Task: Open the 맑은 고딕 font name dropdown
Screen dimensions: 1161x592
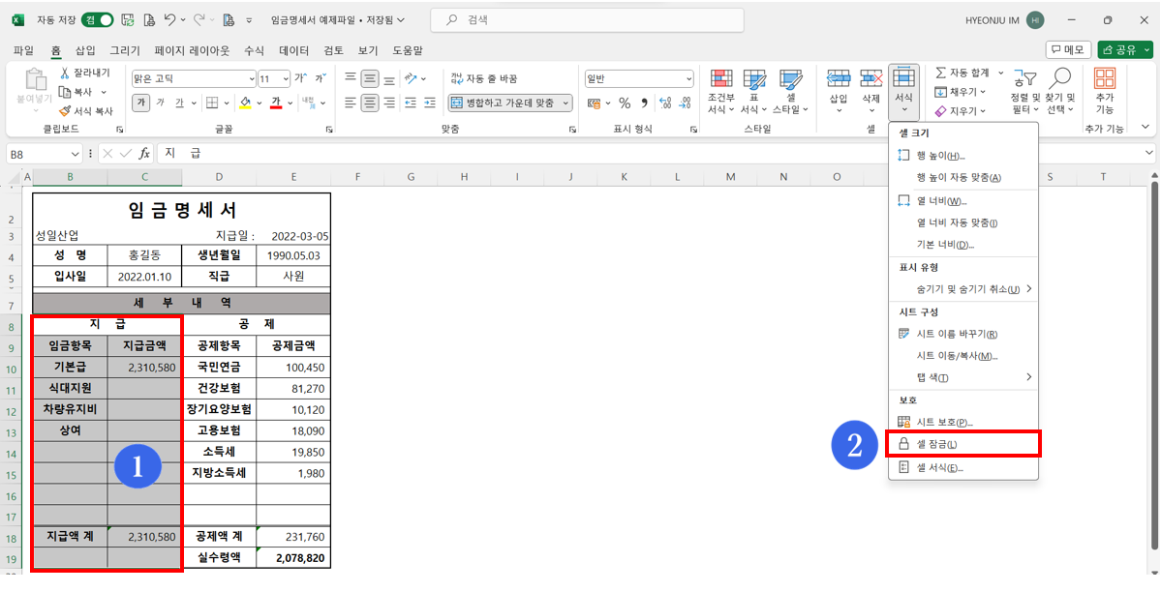Action: tap(251, 78)
